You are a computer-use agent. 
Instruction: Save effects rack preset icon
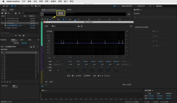[x=31, y=47]
